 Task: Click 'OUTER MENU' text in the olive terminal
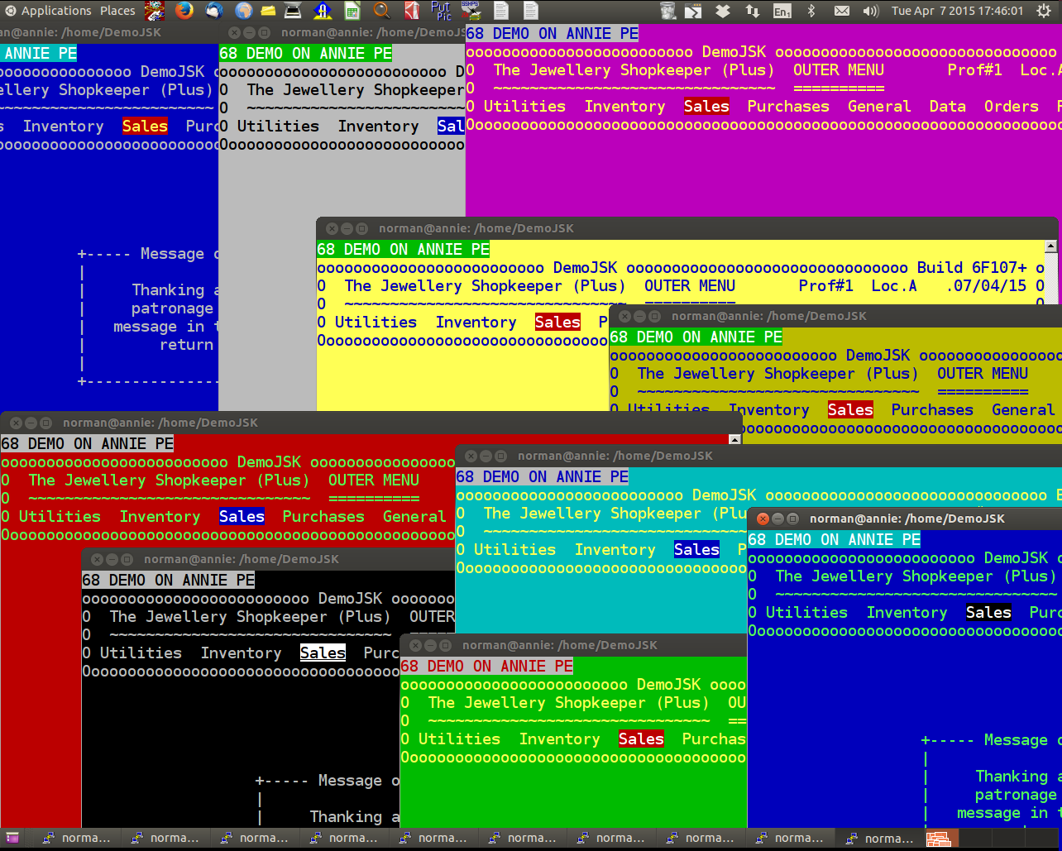(x=983, y=373)
